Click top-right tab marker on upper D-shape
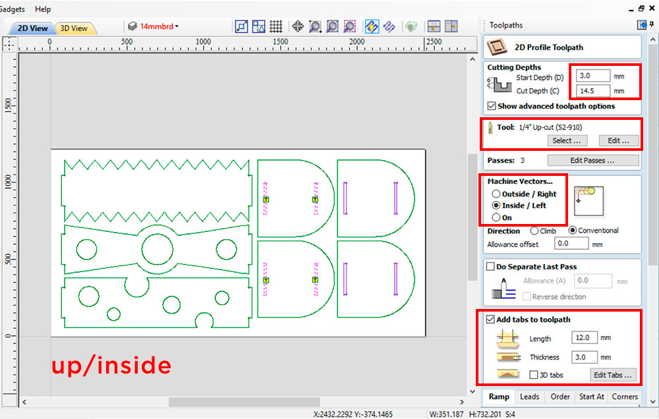The height and width of the screenshot is (419, 659). (315, 200)
